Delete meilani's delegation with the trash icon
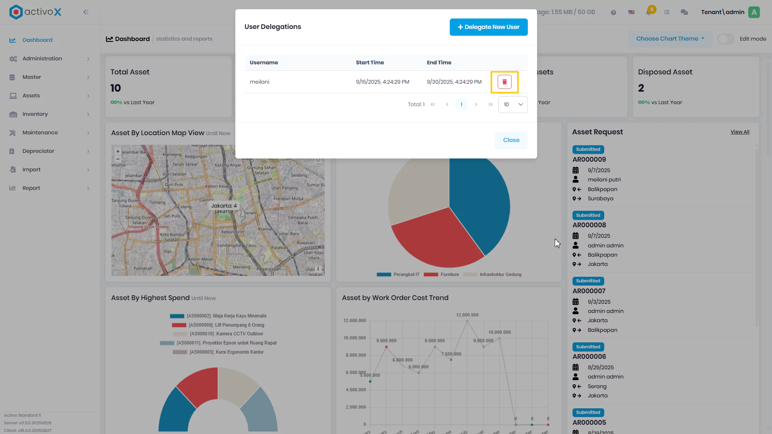This screenshot has width=772, height=434. pyautogui.click(x=504, y=82)
